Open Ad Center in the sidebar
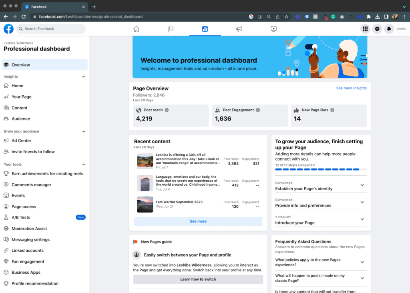Screen dimensions: 410x293 tap(45, 140)
